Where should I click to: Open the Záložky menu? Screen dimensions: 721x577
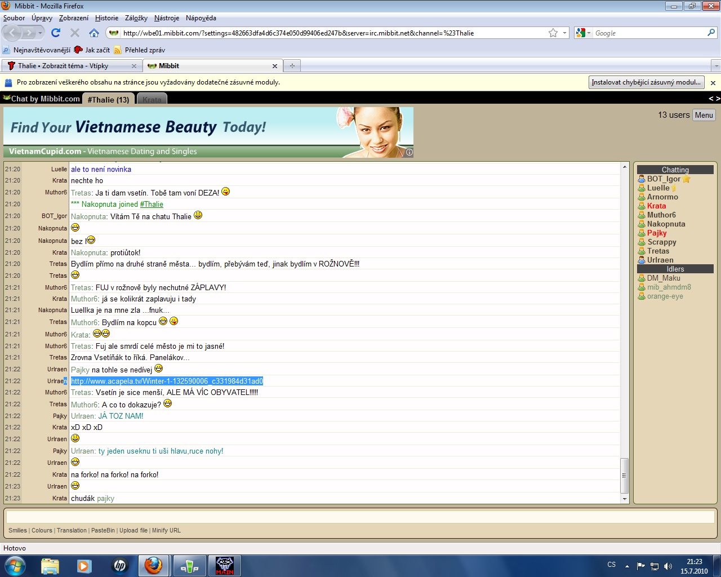point(136,18)
